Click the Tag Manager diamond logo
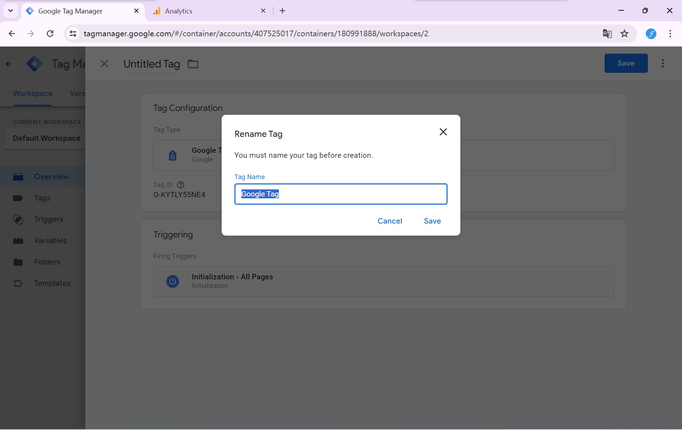 [34, 64]
